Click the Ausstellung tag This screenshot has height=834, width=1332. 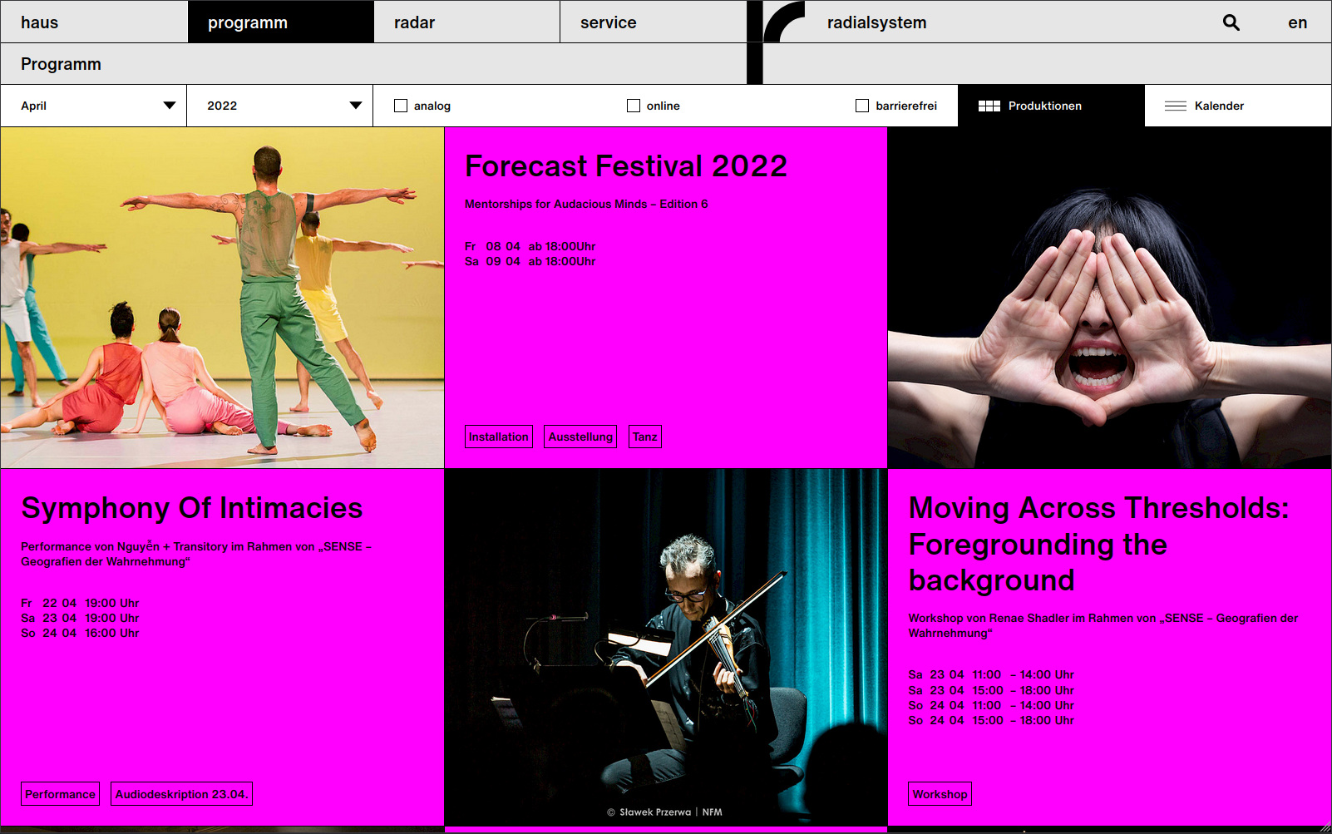tap(580, 437)
